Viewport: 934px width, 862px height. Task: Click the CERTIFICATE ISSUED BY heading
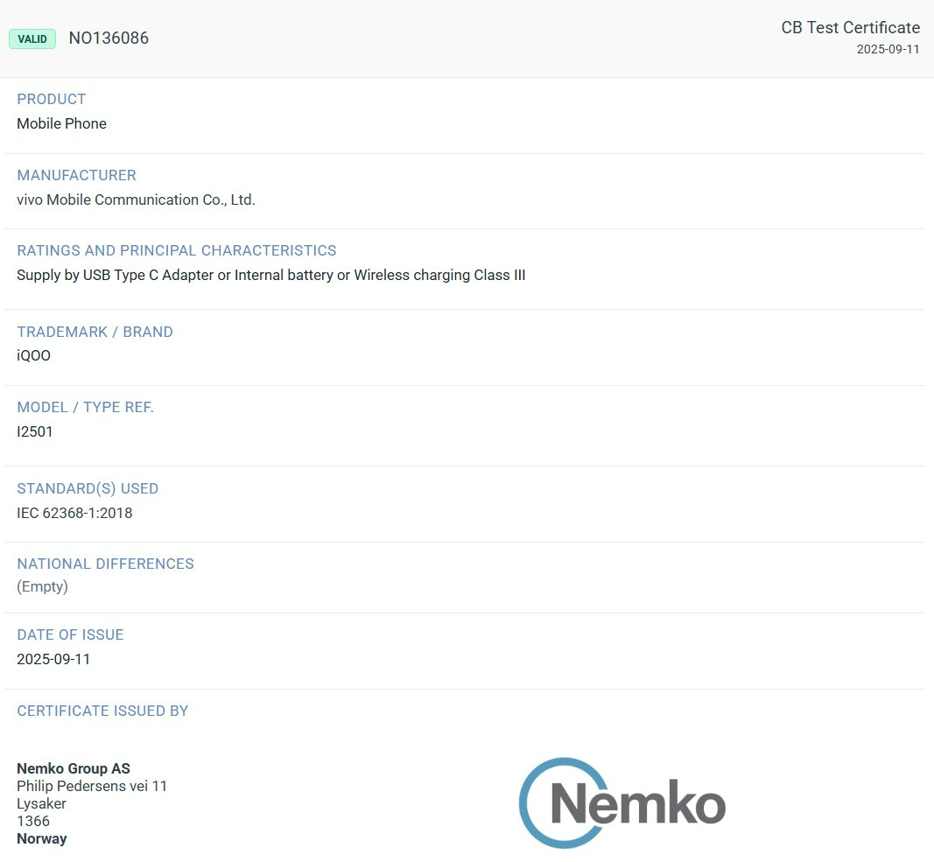[x=102, y=711]
